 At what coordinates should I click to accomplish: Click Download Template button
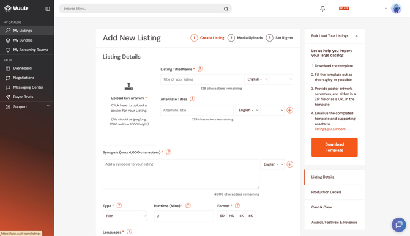tap(335, 147)
